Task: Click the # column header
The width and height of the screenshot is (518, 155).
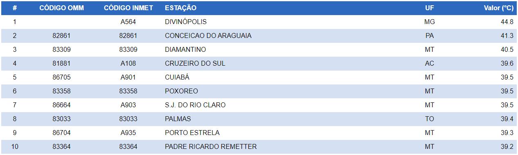Action: click(15, 8)
